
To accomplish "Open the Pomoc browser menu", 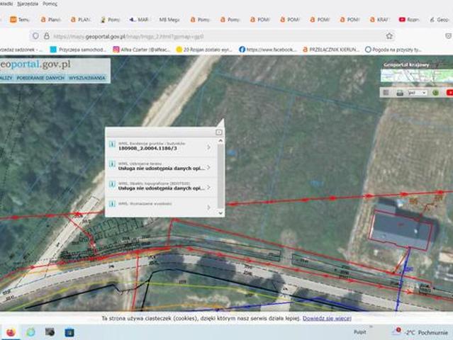I will [50, 4].
